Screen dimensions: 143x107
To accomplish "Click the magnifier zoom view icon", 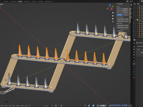I will tap(113, 13).
